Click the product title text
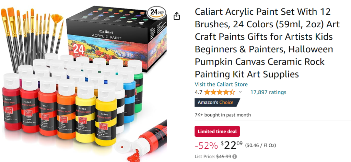This screenshot has height=162, width=351. click(x=267, y=43)
